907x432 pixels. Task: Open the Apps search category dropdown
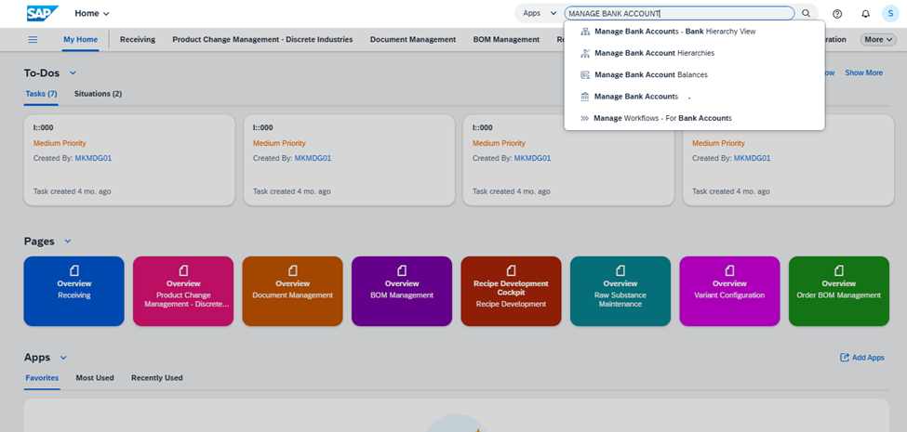pos(540,13)
